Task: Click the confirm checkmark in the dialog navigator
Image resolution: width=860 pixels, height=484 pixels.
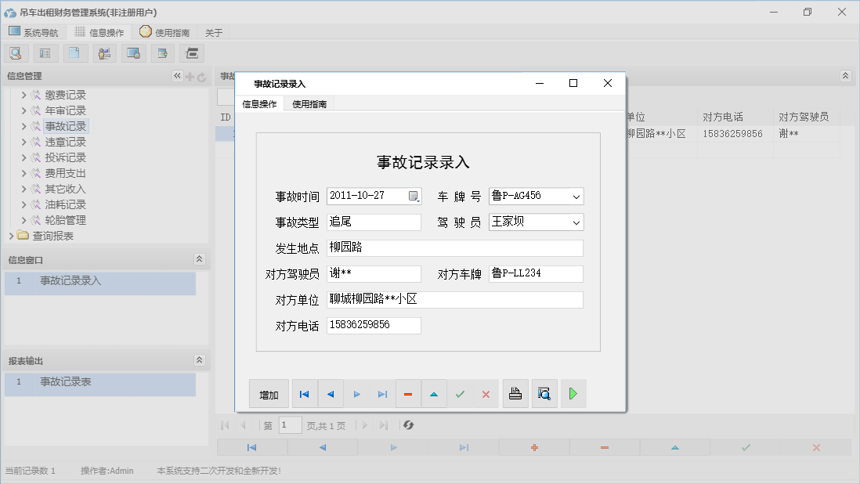Action: pyautogui.click(x=461, y=394)
